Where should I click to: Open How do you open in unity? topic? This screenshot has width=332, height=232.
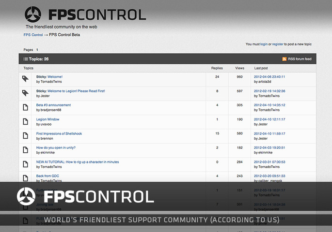tap(56, 148)
